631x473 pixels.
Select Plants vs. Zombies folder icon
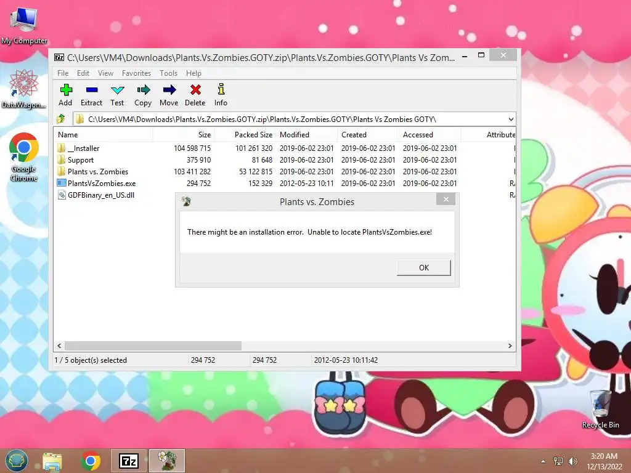tap(61, 171)
